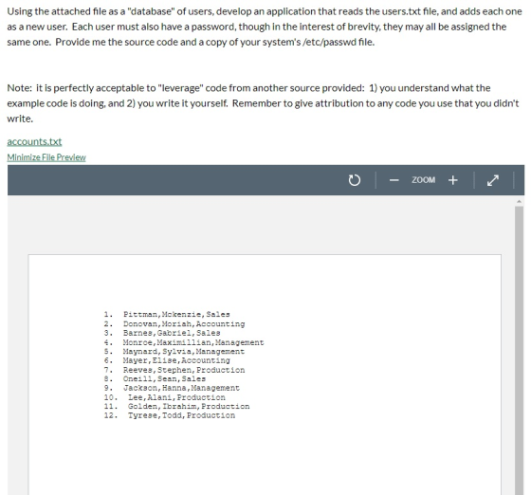This screenshot has width=531, height=495.
Task: Click Minimize File Preview link
Action: click(46, 157)
